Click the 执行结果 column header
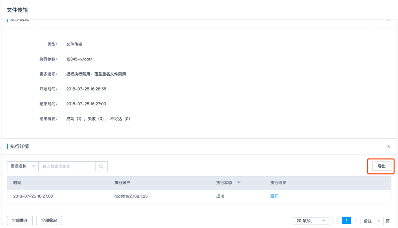The height and width of the screenshot is (228, 398). [x=278, y=183]
